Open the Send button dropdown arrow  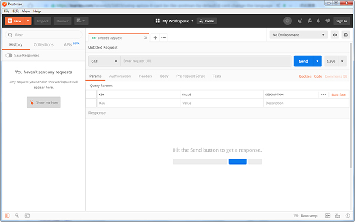(317, 61)
